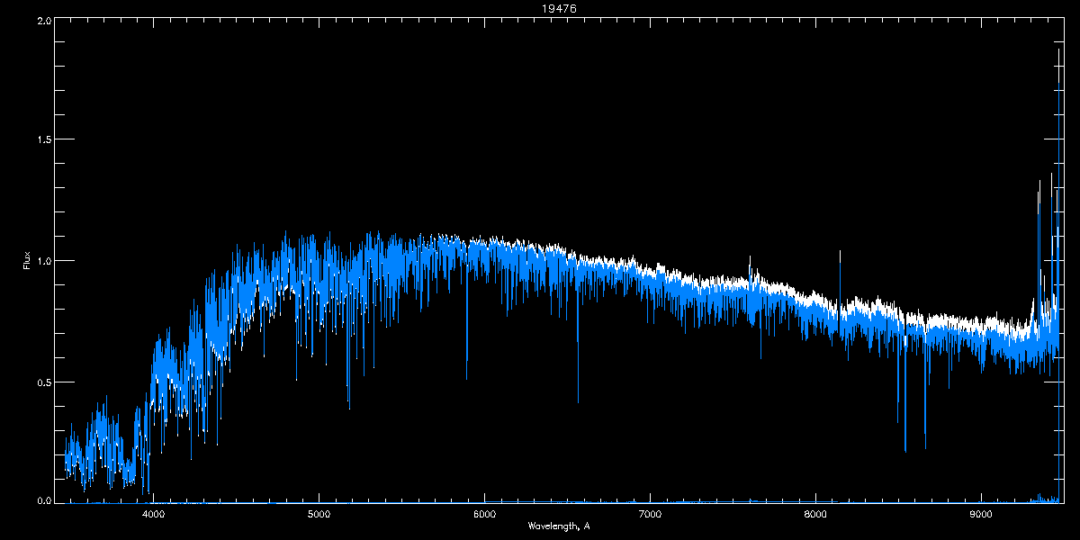1080x540 pixels.
Task: Click the y-axis tick label '1.0'
Action: pos(43,261)
